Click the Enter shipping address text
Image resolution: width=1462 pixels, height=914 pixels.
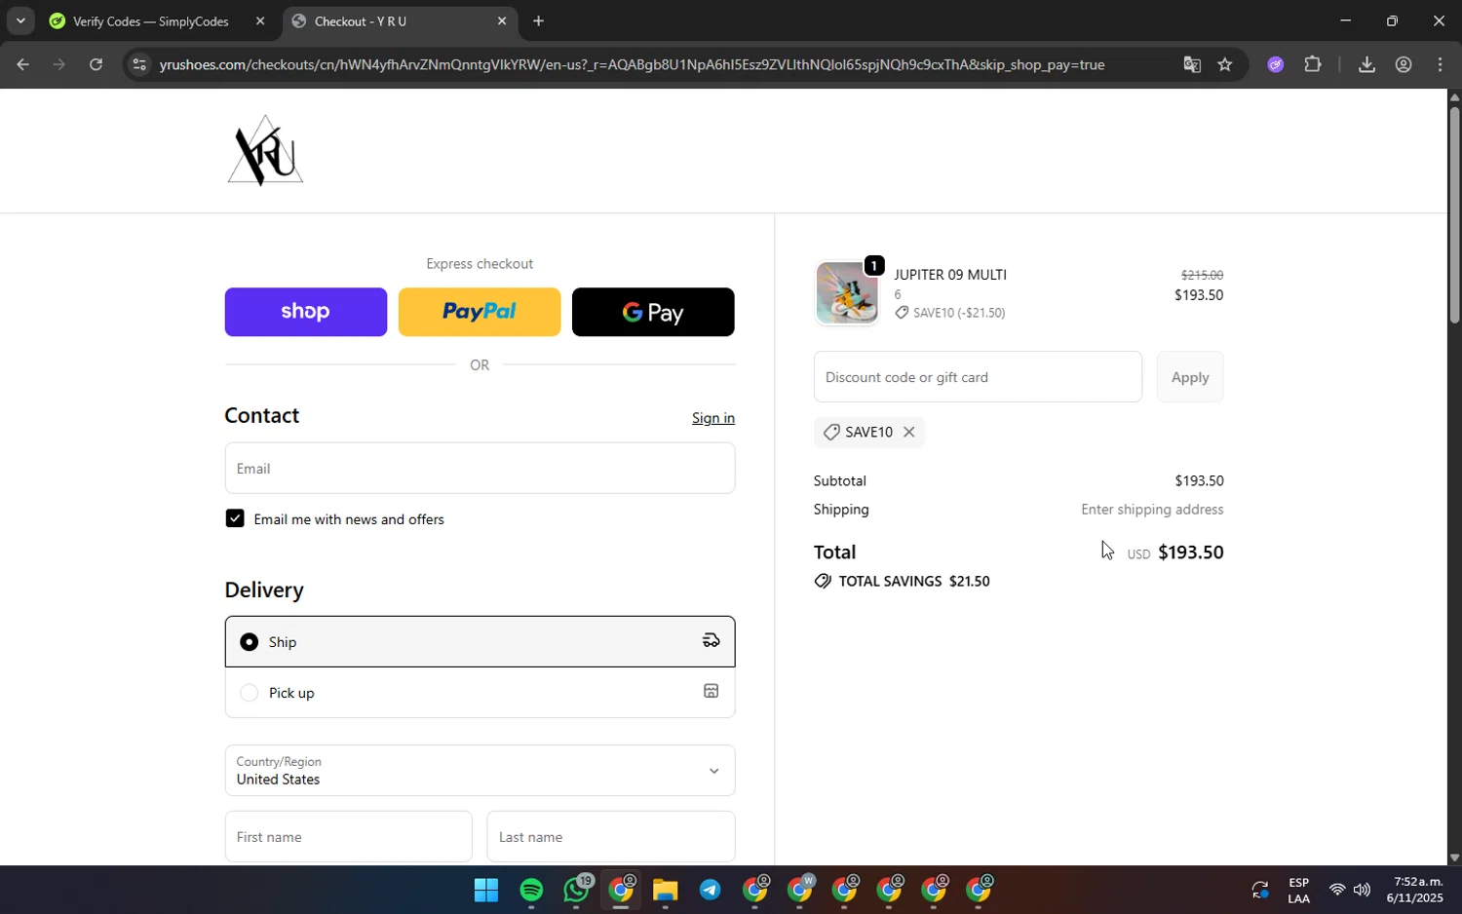(x=1152, y=510)
